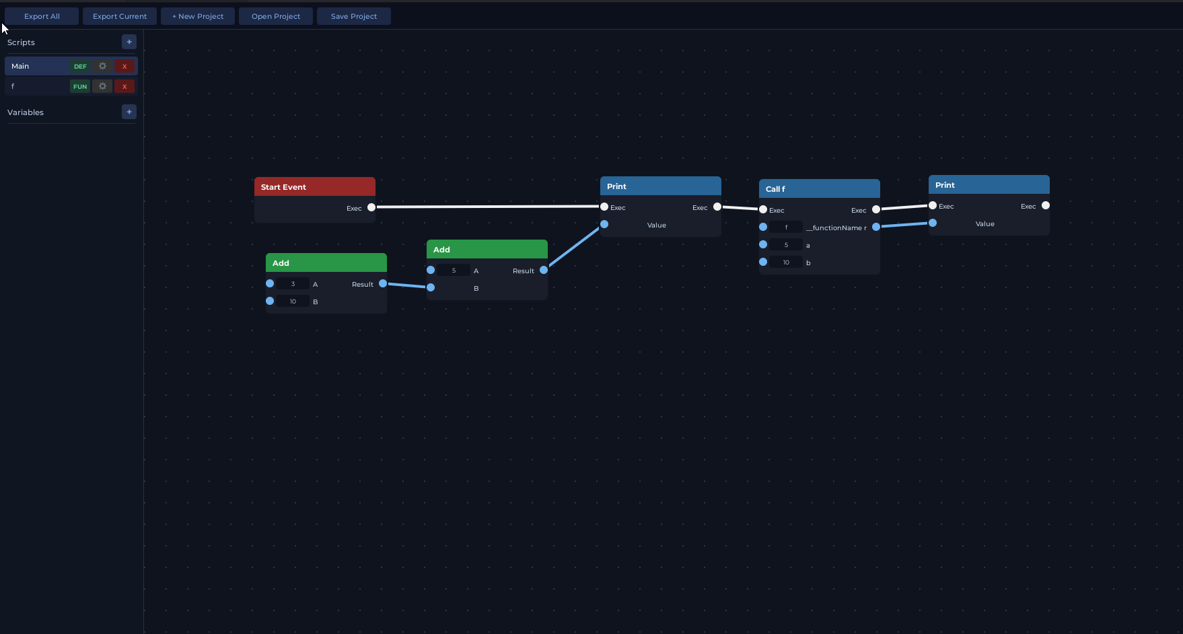The width and height of the screenshot is (1183, 634).
Task: Click the DEF badge on Main script
Action: (80, 66)
